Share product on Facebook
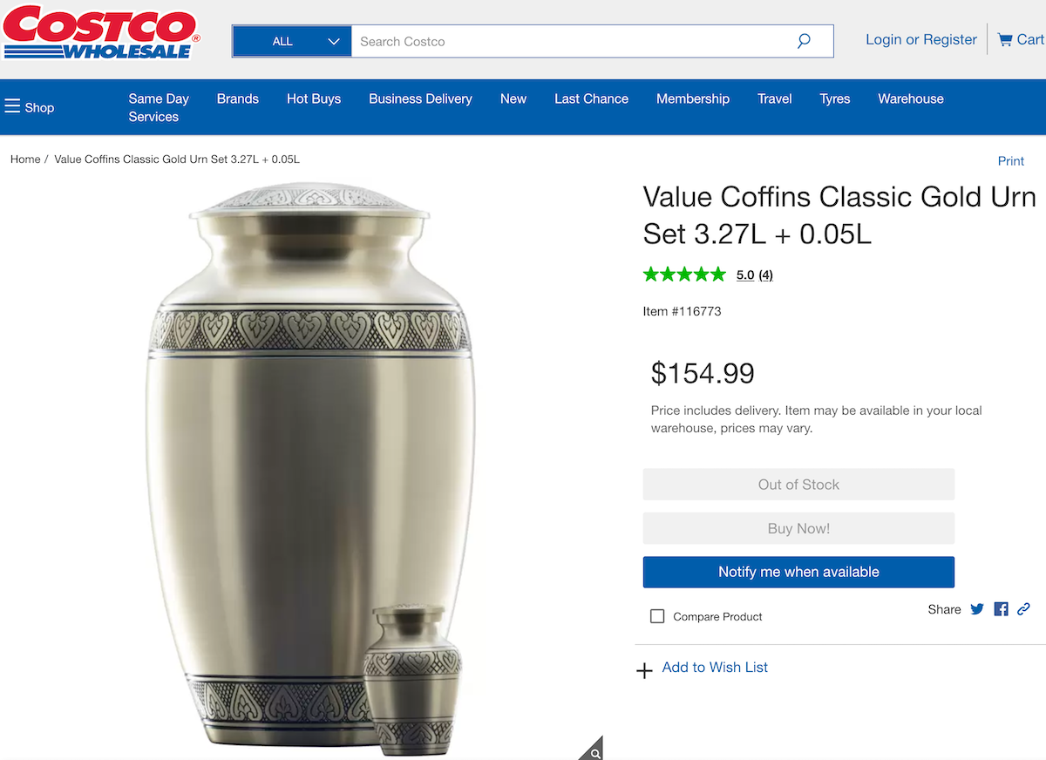Screen dimensions: 1046x760 [1001, 609]
